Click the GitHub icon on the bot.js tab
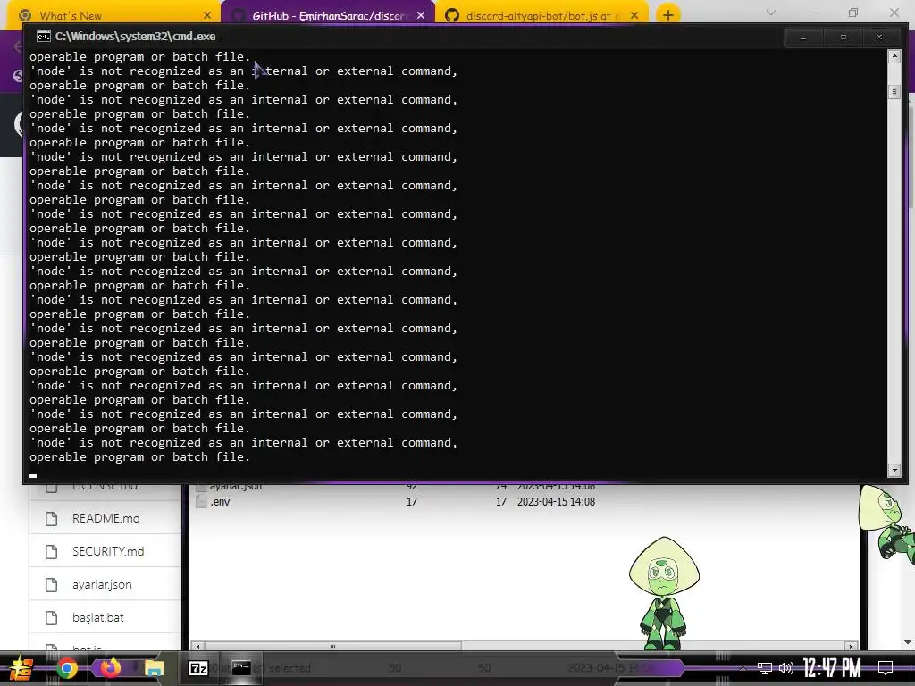The image size is (915, 686). [x=451, y=15]
